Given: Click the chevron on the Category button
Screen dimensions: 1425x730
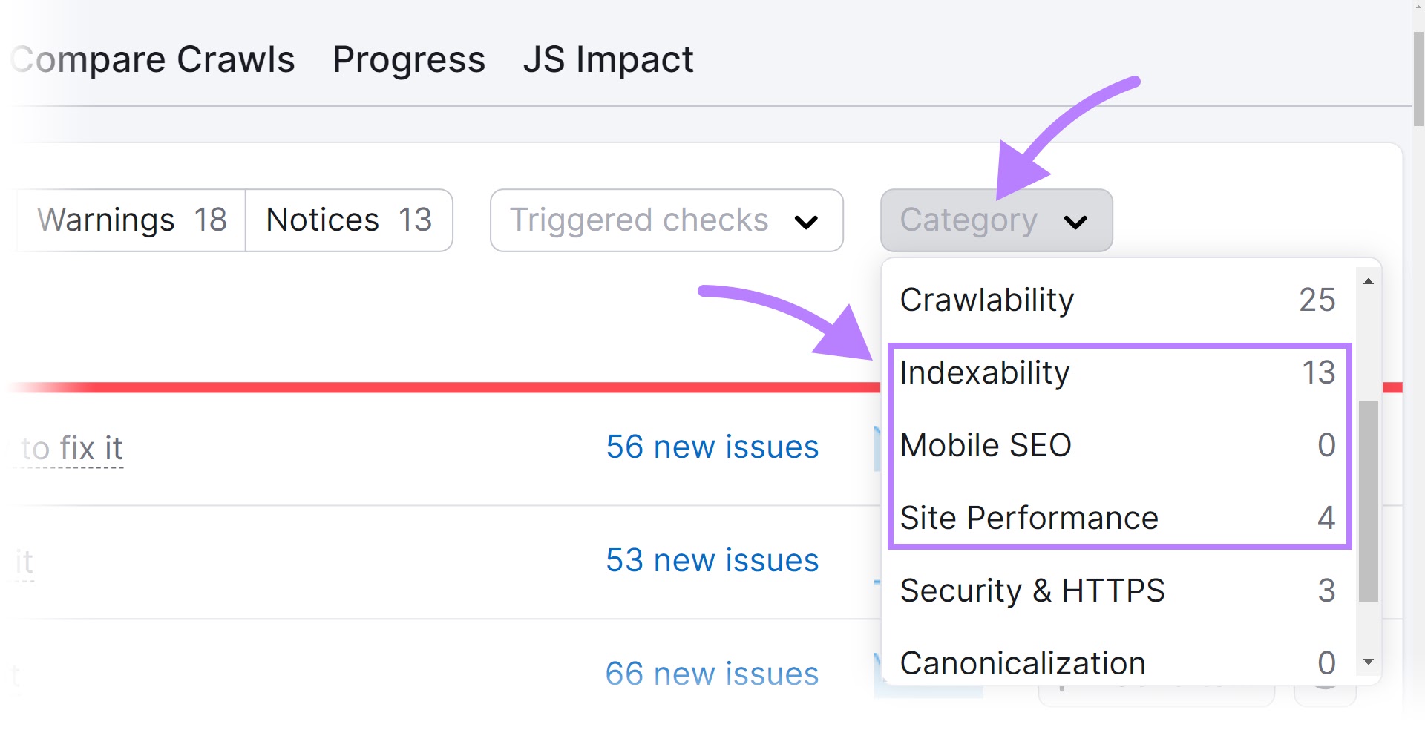Looking at the screenshot, I should pyautogui.click(x=1078, y=221).
